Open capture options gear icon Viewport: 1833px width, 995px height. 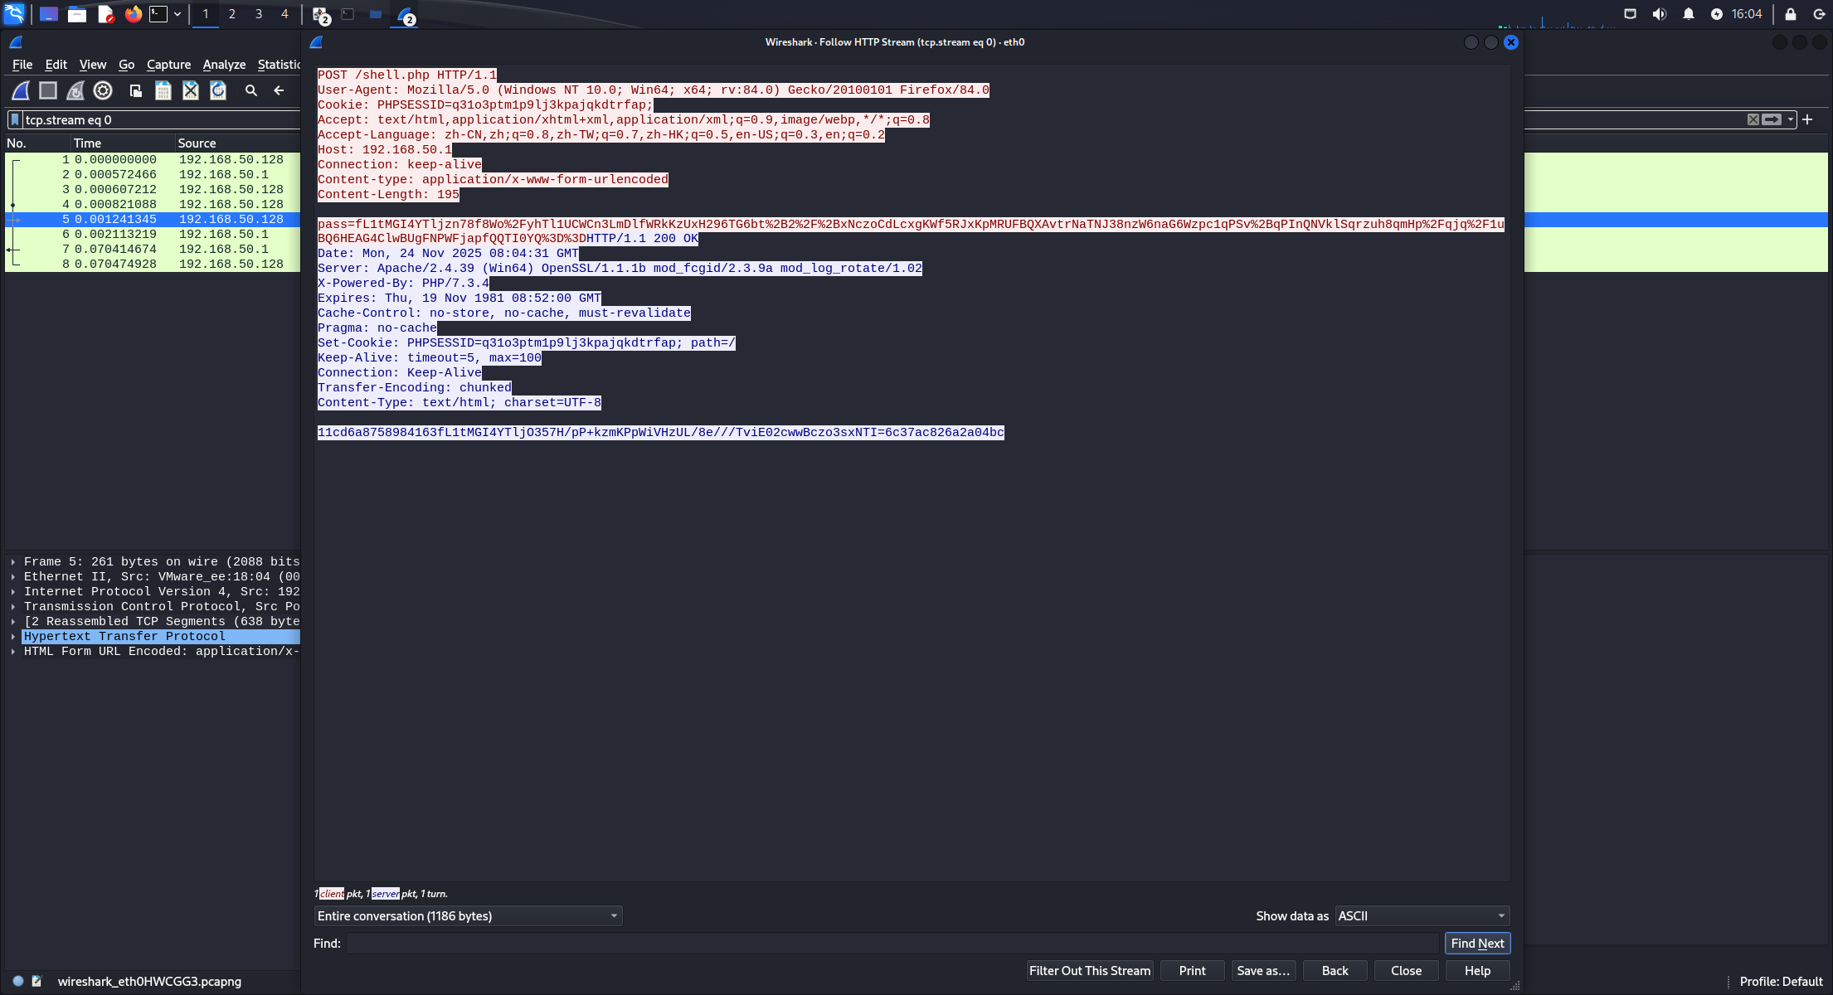point(103,90)
